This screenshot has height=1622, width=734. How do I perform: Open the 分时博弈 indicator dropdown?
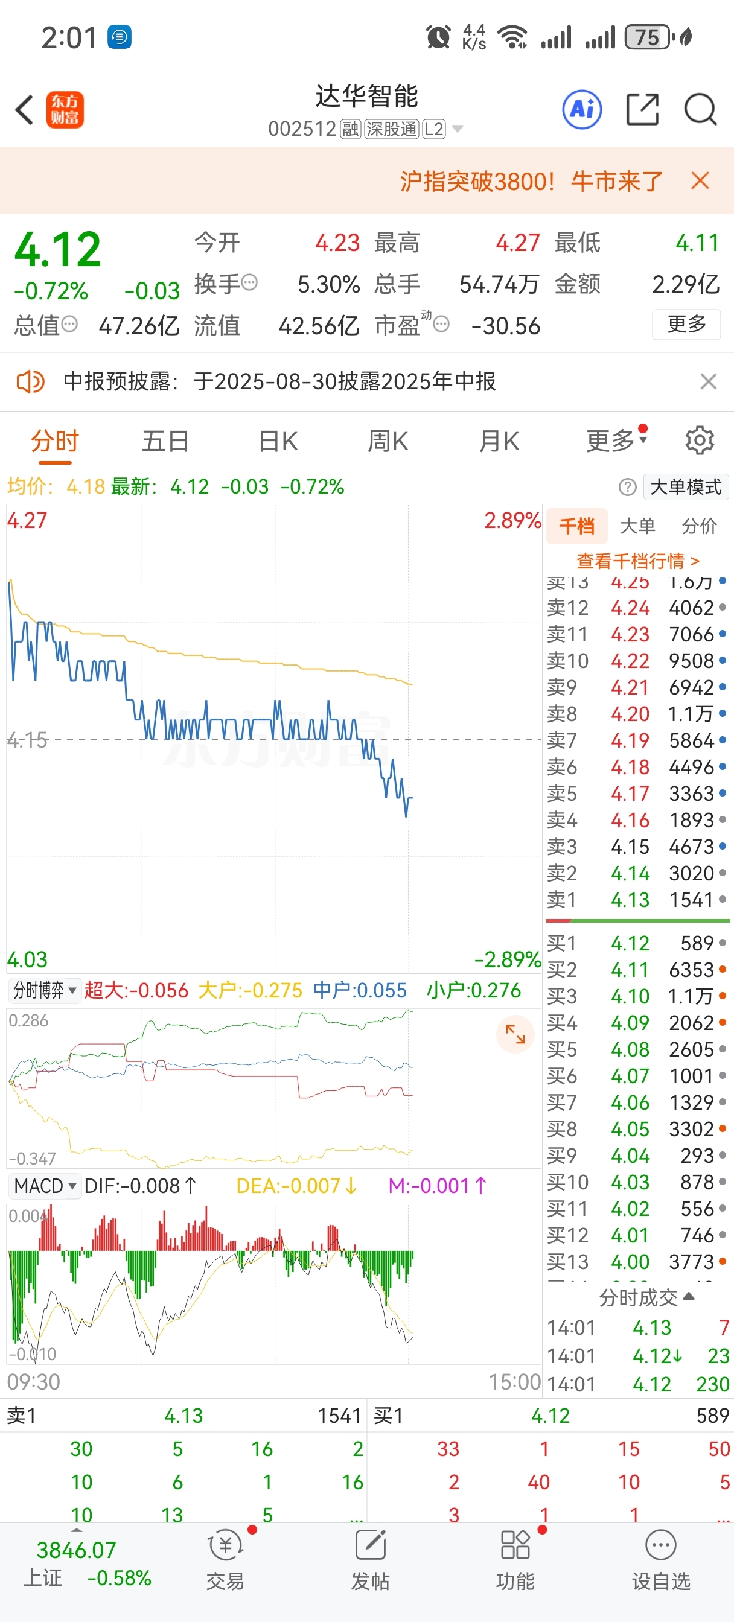45,990
